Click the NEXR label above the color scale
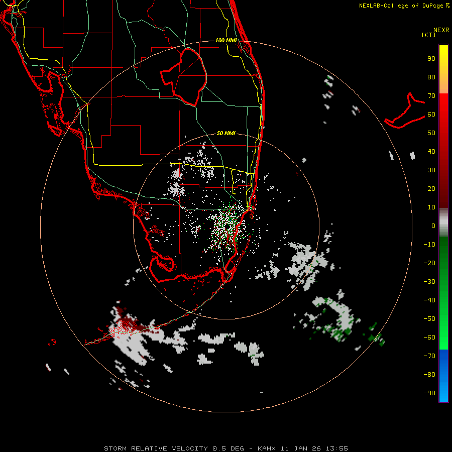The height and width of the screenshot is (452, 452). pos(441,30)
